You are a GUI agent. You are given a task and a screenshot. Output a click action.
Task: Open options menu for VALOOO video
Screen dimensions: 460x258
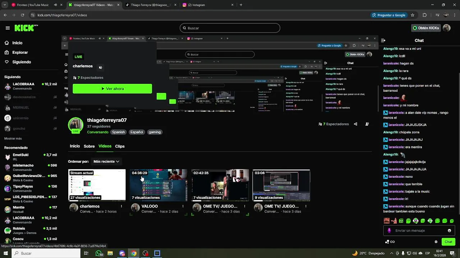(x=183, y=206)
